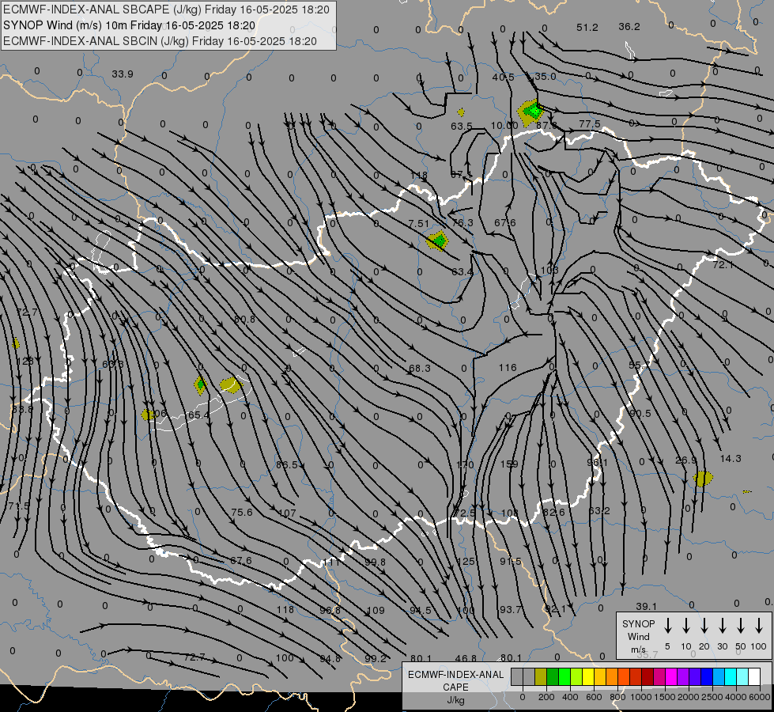774x712 pixels.
Task: Click the value 60.8
Action: tap(244, 319)
